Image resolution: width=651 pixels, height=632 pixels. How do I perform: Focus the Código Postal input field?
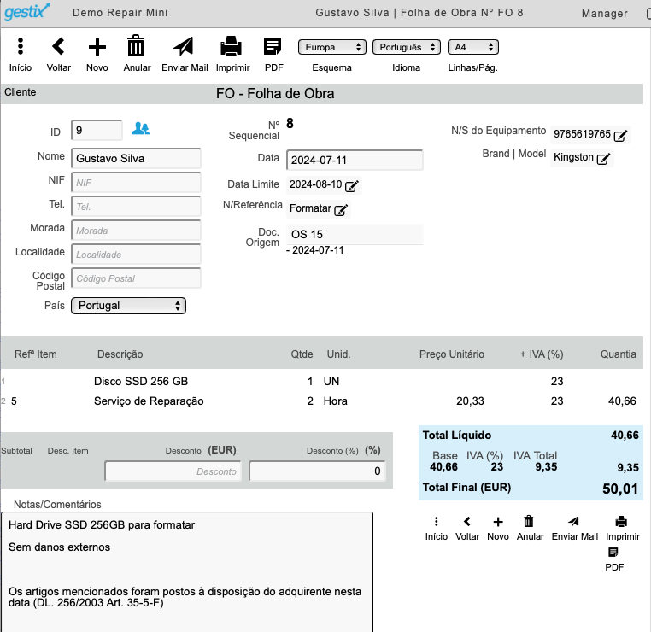136,278
